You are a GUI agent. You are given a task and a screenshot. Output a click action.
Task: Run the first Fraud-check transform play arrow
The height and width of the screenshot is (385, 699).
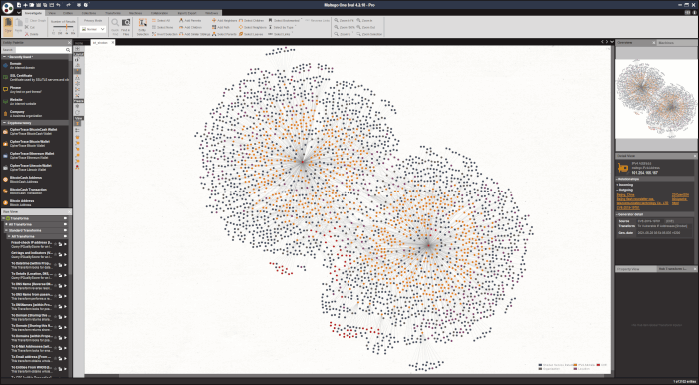point(65,244)
